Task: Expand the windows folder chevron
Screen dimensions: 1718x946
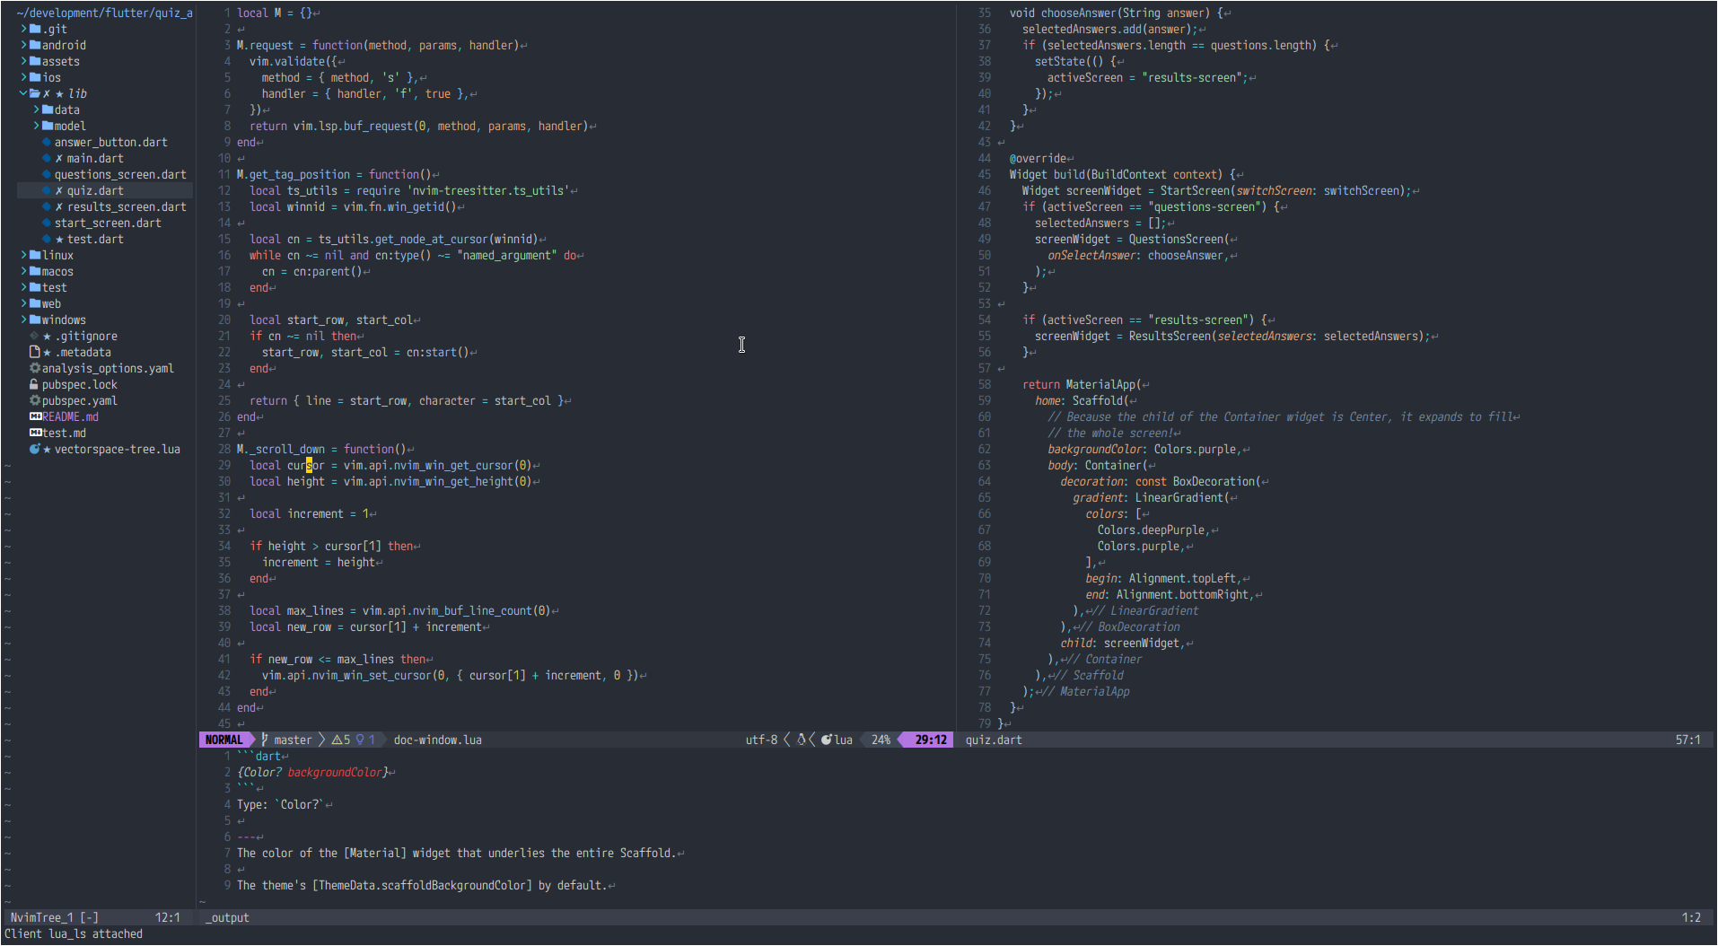Action: (23, 320)
